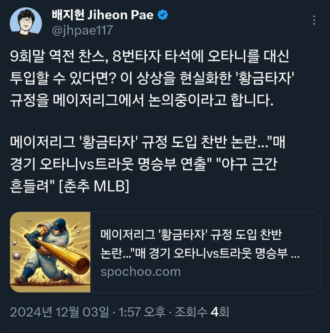Click the baseball in the card illustration
Viewport: 330px width, 333px height.
[16, 255]
